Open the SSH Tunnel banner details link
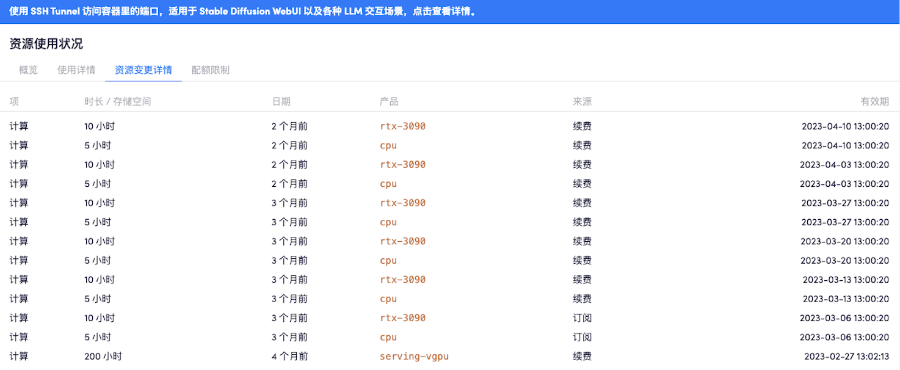 click(x=450, y=11)
